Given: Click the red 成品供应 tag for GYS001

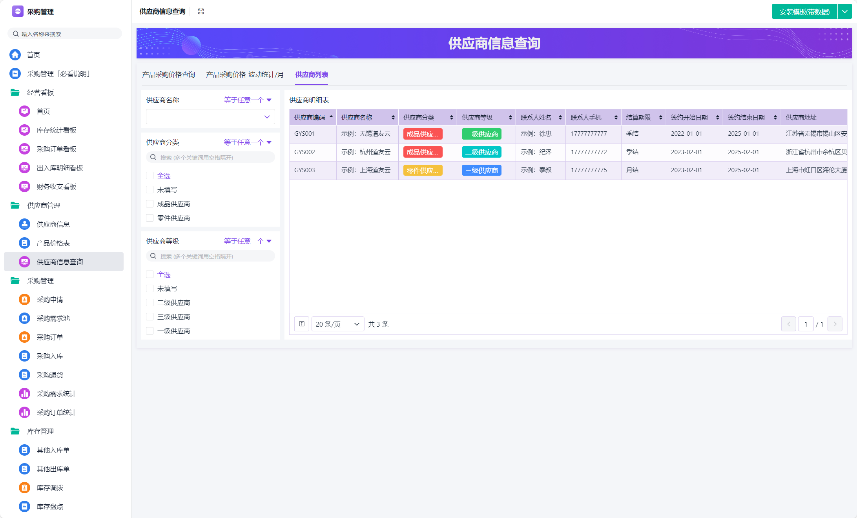Looking at the screenshot, I should (423, 134).
